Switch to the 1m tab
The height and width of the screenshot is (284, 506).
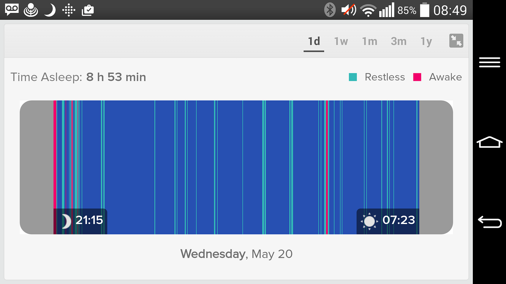(x=369, y=41)
